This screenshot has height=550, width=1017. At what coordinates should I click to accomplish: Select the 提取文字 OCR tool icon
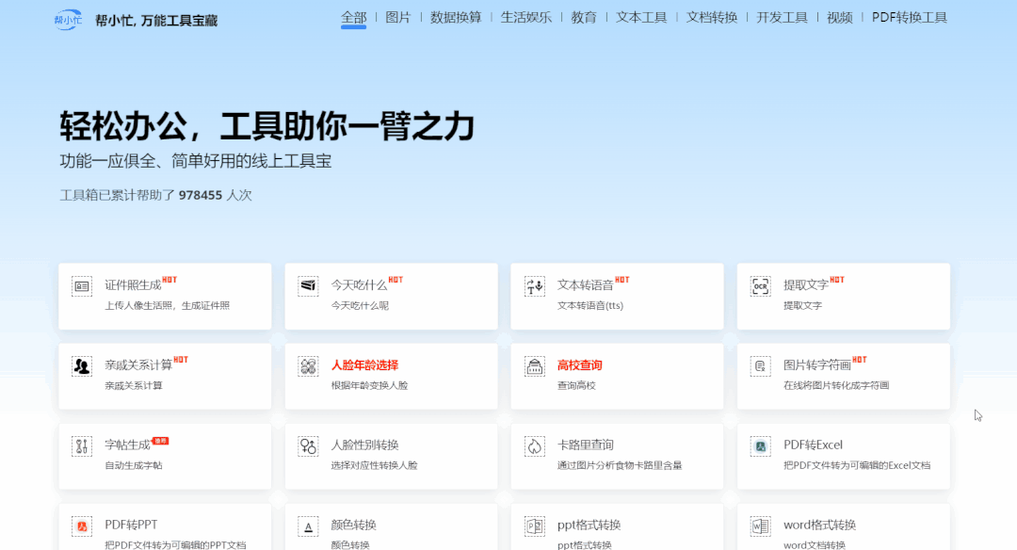click(x=760, y=285)
